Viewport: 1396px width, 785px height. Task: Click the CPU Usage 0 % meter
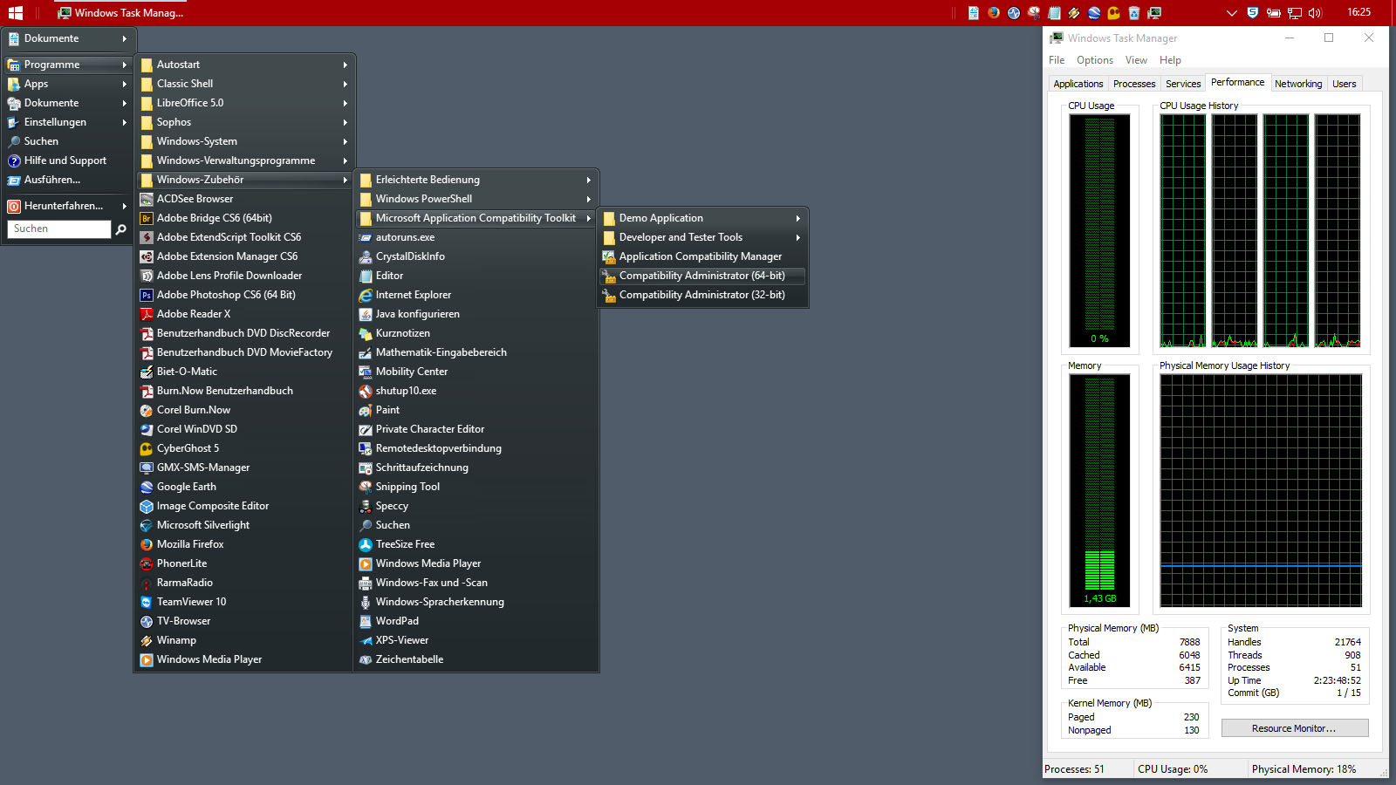(1099, 230)
